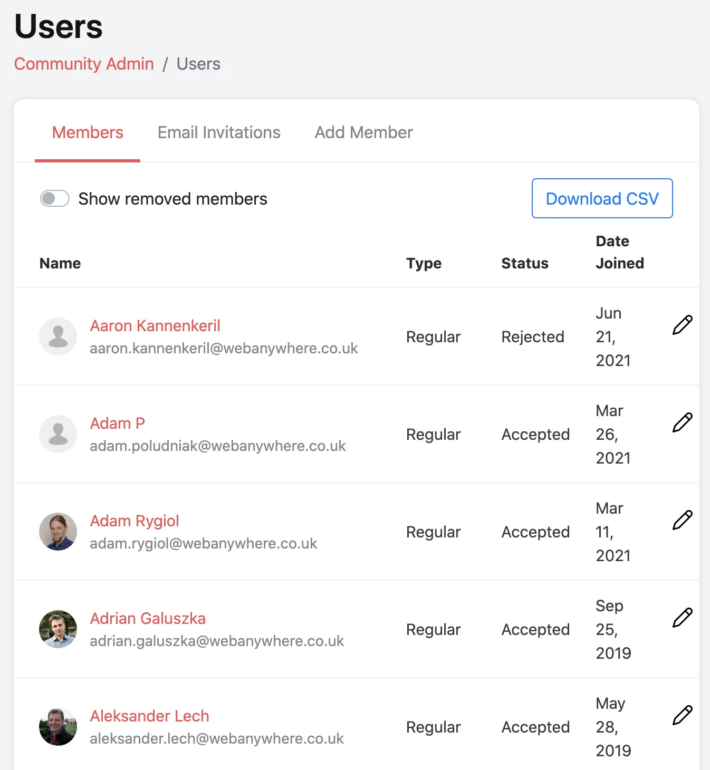Open the Adam P name link
This screenshot has height=770, width=710.
point(117,423)
